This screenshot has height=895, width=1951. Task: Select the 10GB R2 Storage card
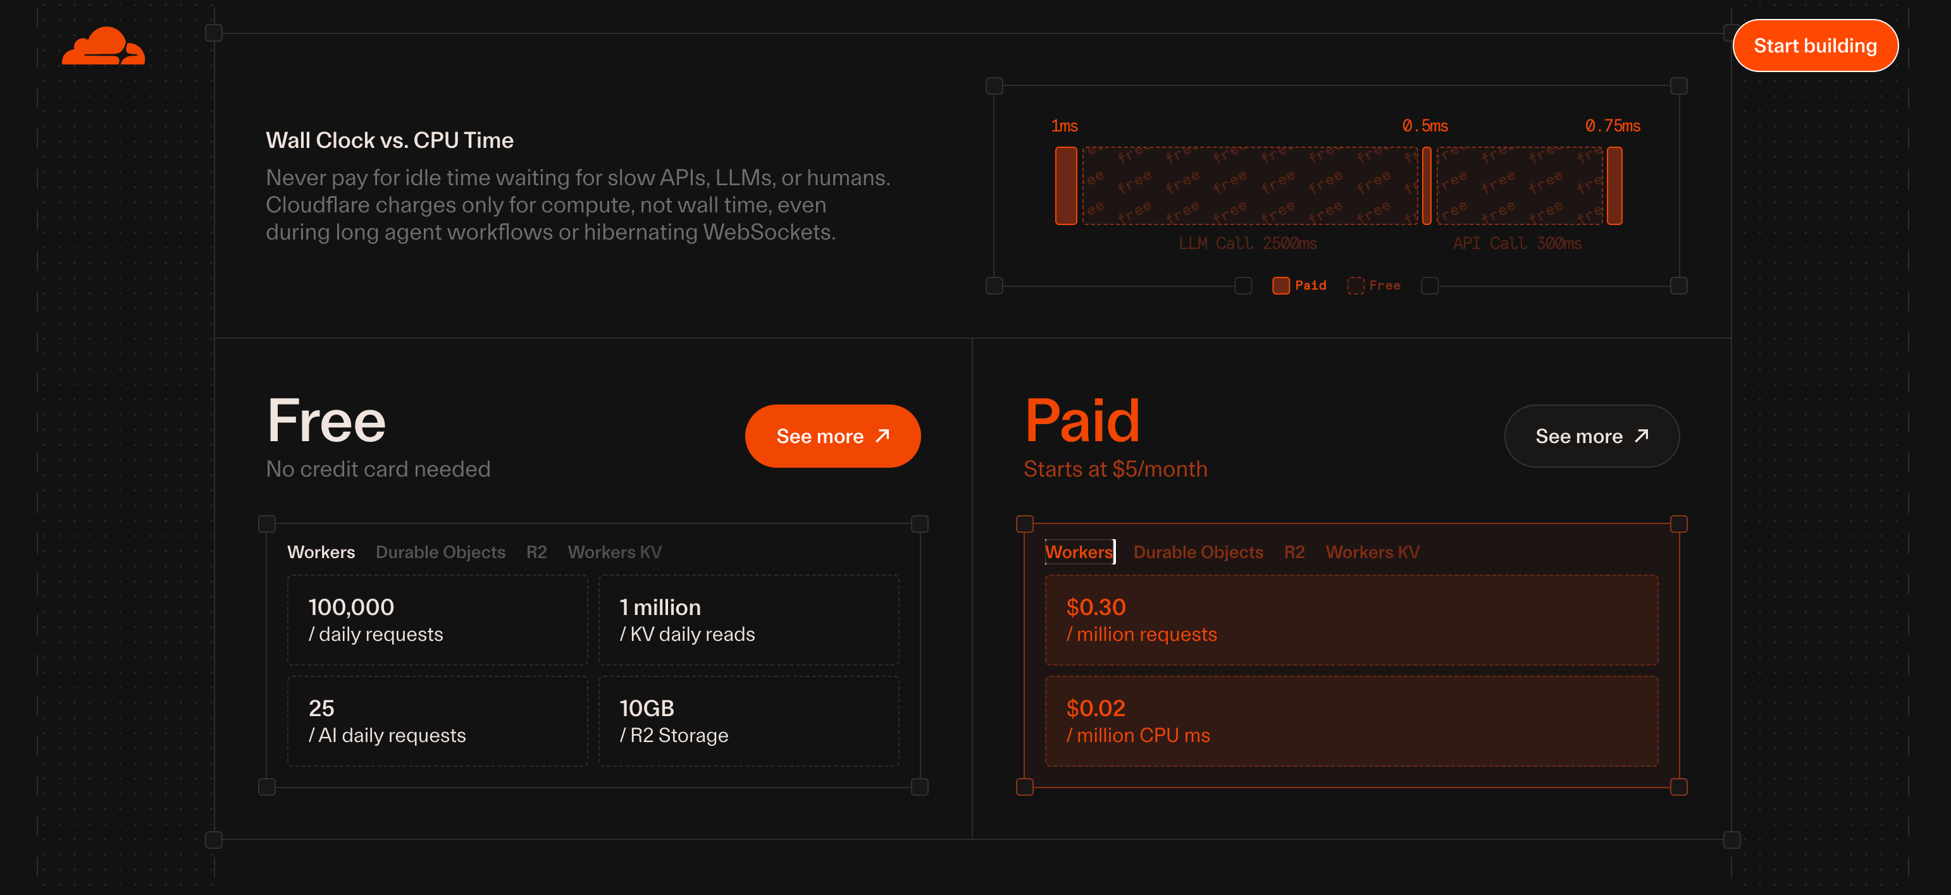748,719
